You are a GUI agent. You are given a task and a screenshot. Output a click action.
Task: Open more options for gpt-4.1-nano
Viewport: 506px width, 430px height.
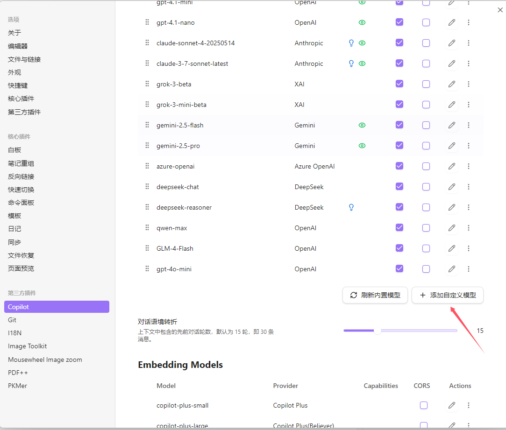click(469, 22)
